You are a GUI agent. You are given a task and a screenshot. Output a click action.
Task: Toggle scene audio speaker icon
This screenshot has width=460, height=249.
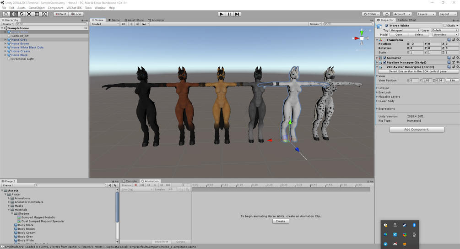click(x=137, y=24)
